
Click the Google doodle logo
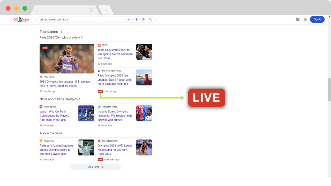coord(21,20)
